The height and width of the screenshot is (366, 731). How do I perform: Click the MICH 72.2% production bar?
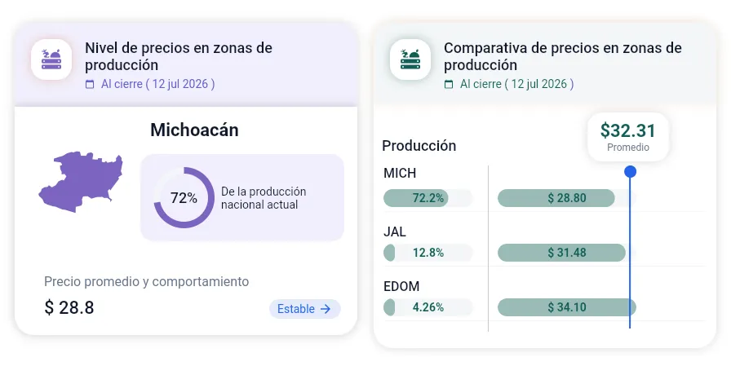tap(428, 198)
